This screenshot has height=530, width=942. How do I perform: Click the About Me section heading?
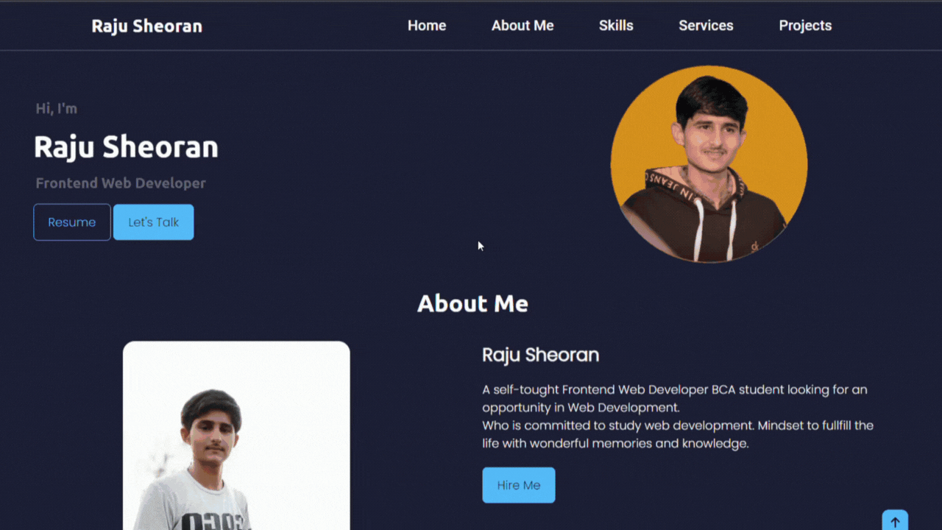tap(472, 303)
